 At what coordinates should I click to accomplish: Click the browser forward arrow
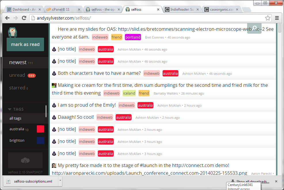16,18
